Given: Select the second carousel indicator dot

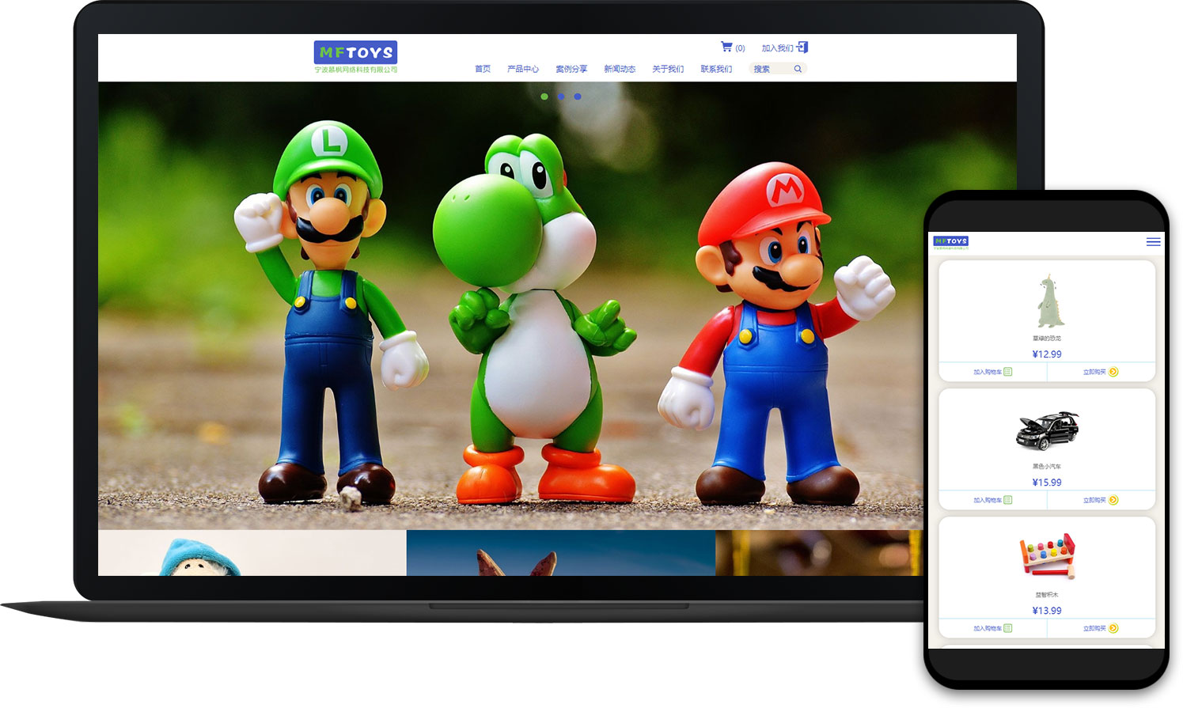Looking at the screenshot, I should (x=561, y=97).
